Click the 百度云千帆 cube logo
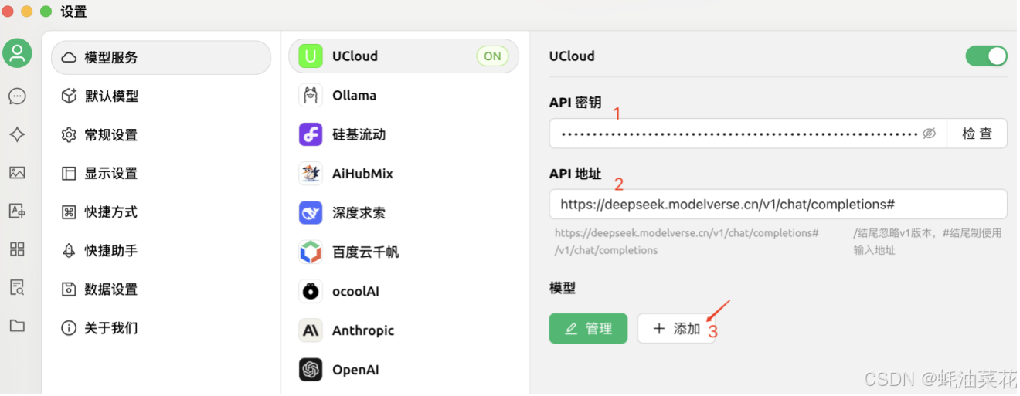 pyautogui.click(x=311, y=252)
